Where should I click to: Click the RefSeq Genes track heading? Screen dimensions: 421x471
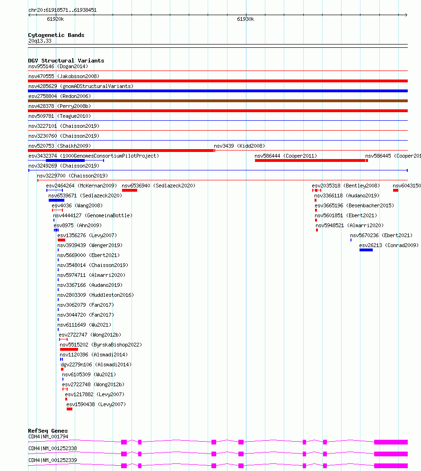(48, 430)
